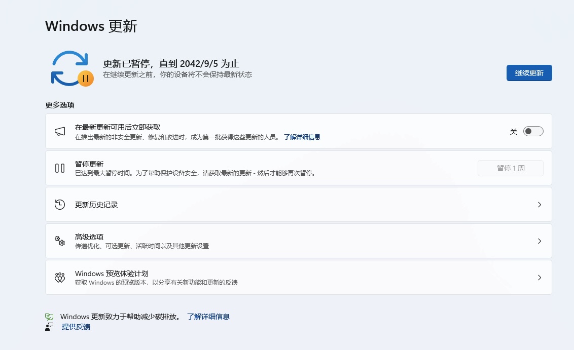Click the 继续更新 button

(x=529, y=73)
